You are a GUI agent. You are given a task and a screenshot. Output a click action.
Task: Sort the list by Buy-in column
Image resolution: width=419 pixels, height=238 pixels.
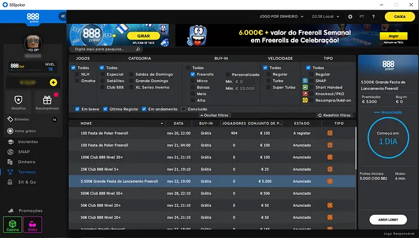[206, 123]
